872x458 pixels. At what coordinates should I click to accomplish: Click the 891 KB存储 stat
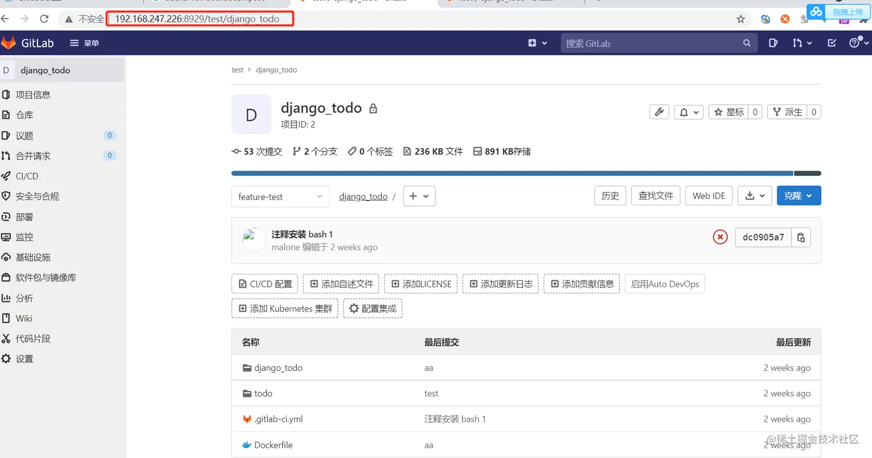coord(502,152)
